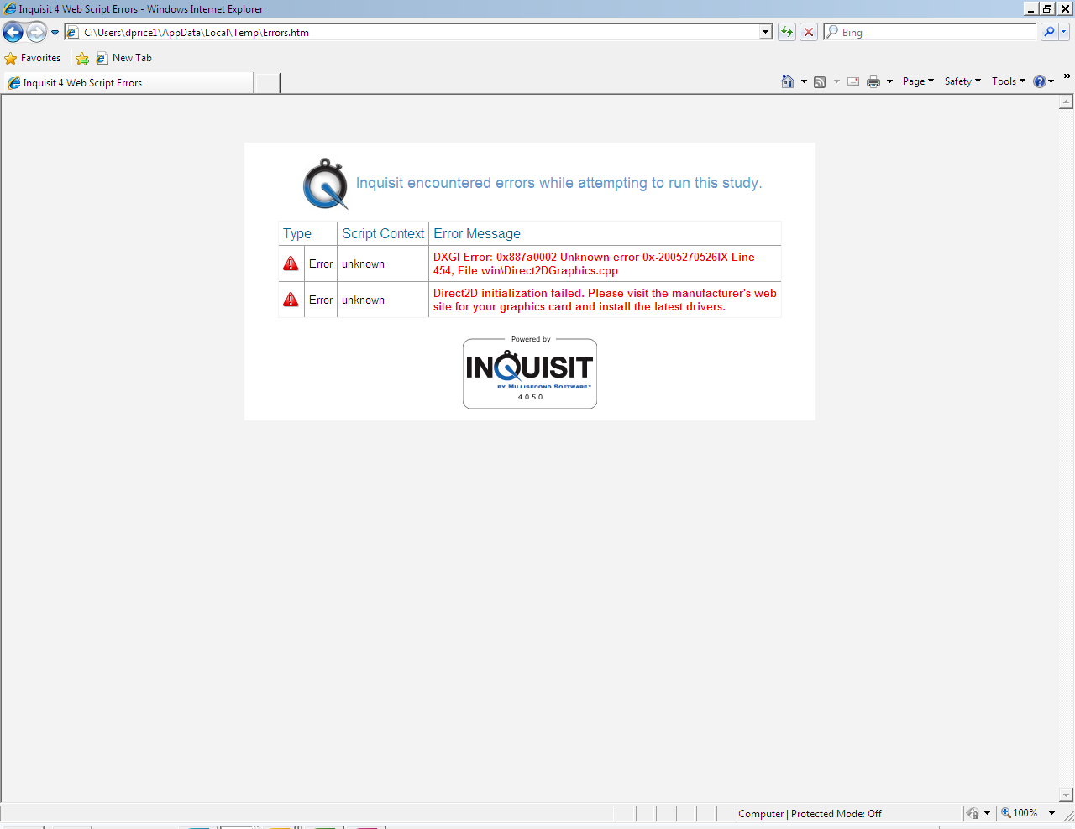
Task: Click into the Bing search box
Action: [930, 32]
